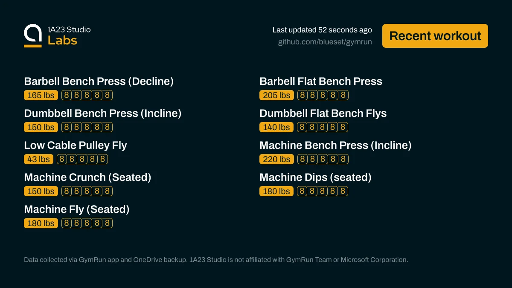
Task: Select the Dumbbell Bench Press (Incline) title
Action: (x=102, y=113)
